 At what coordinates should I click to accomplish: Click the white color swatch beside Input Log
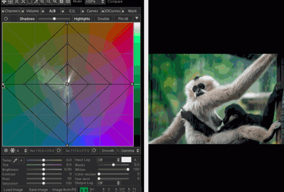[x=126, y=160]
